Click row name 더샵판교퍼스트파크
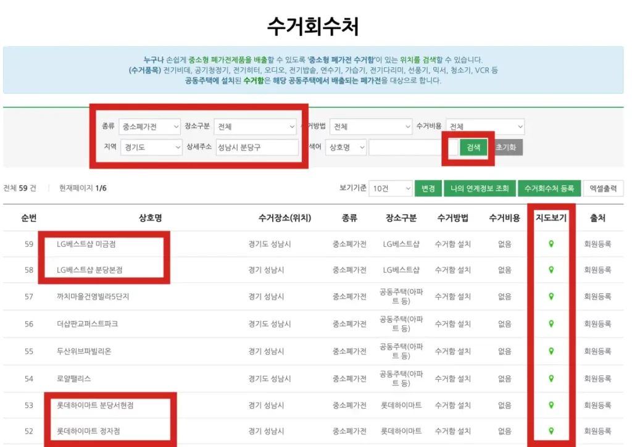The image size is (632, 447). [87, 324]
